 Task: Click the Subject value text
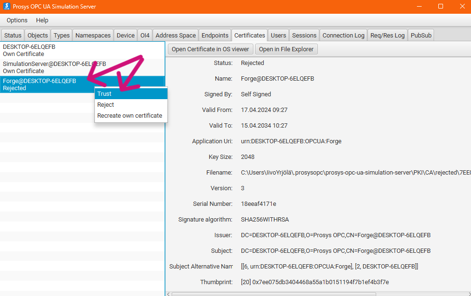click(x=335, y=250)
